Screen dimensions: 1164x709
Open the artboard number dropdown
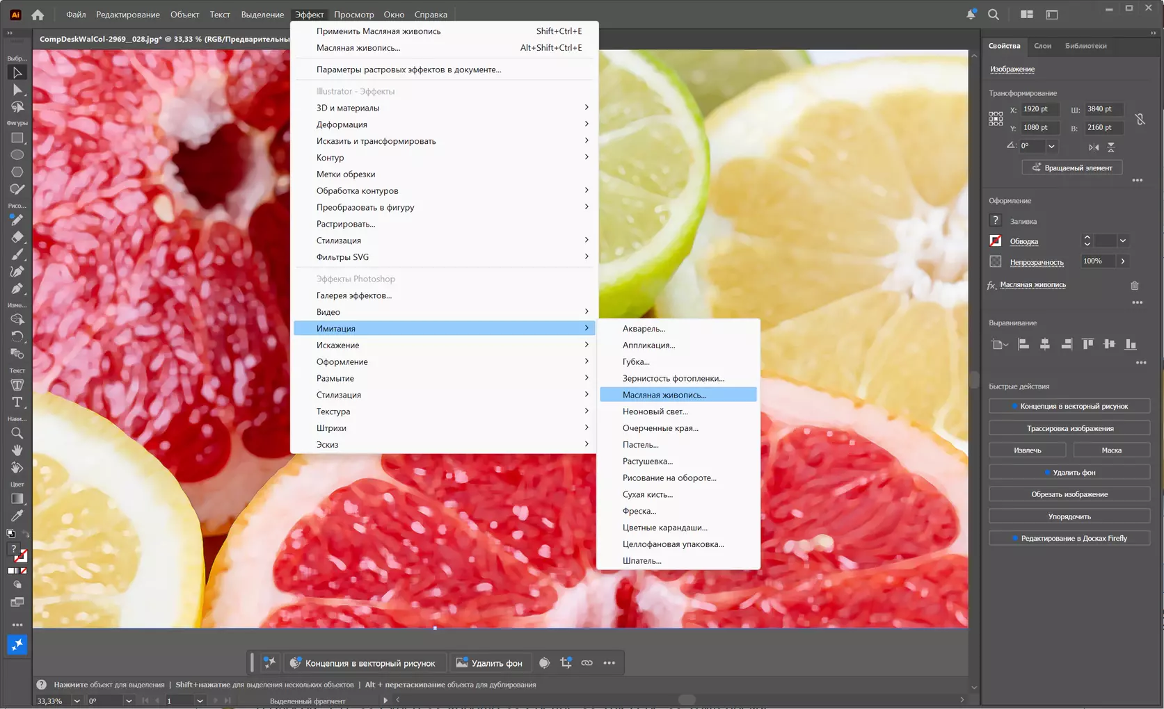200,701
